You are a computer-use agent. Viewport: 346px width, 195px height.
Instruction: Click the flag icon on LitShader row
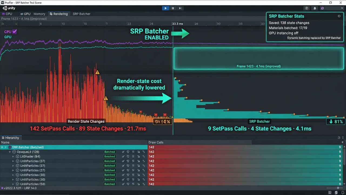tap(133, 157)
